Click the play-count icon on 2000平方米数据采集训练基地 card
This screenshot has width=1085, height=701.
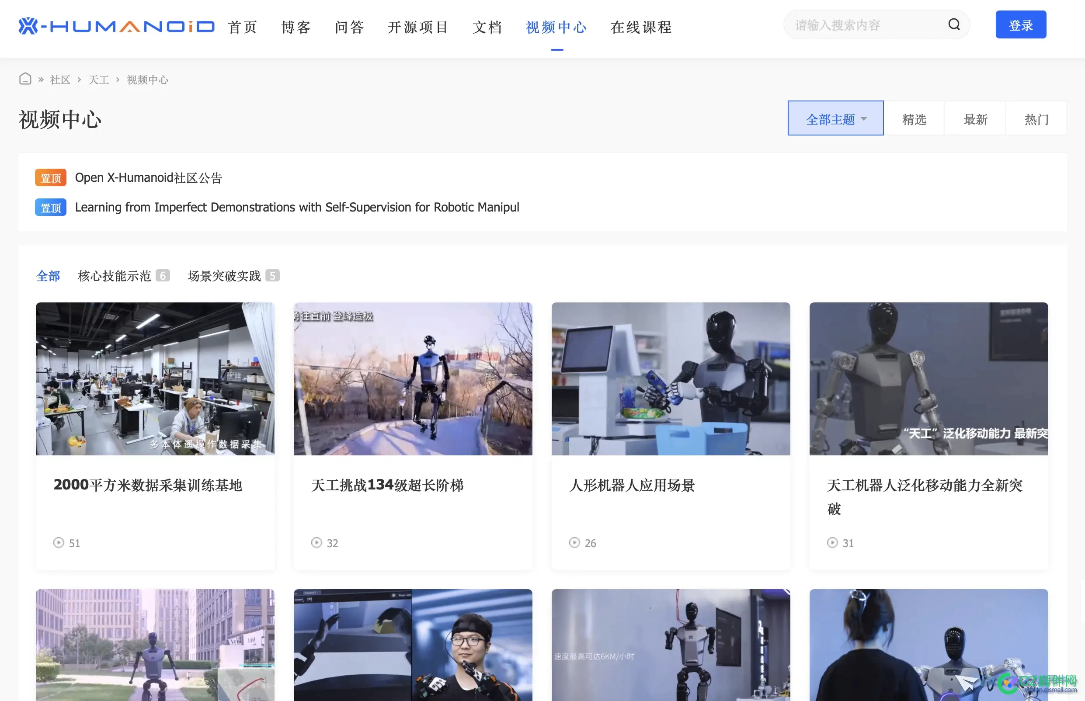point(58,543)
